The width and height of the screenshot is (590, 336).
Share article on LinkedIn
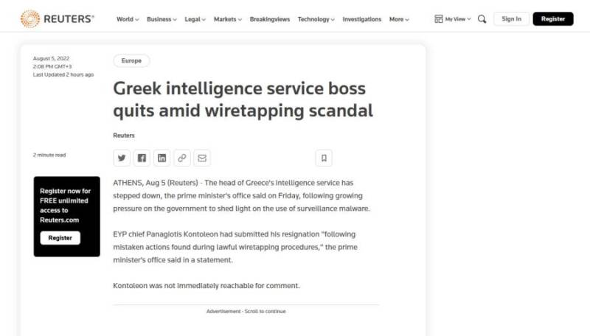(x=162, y=158)
